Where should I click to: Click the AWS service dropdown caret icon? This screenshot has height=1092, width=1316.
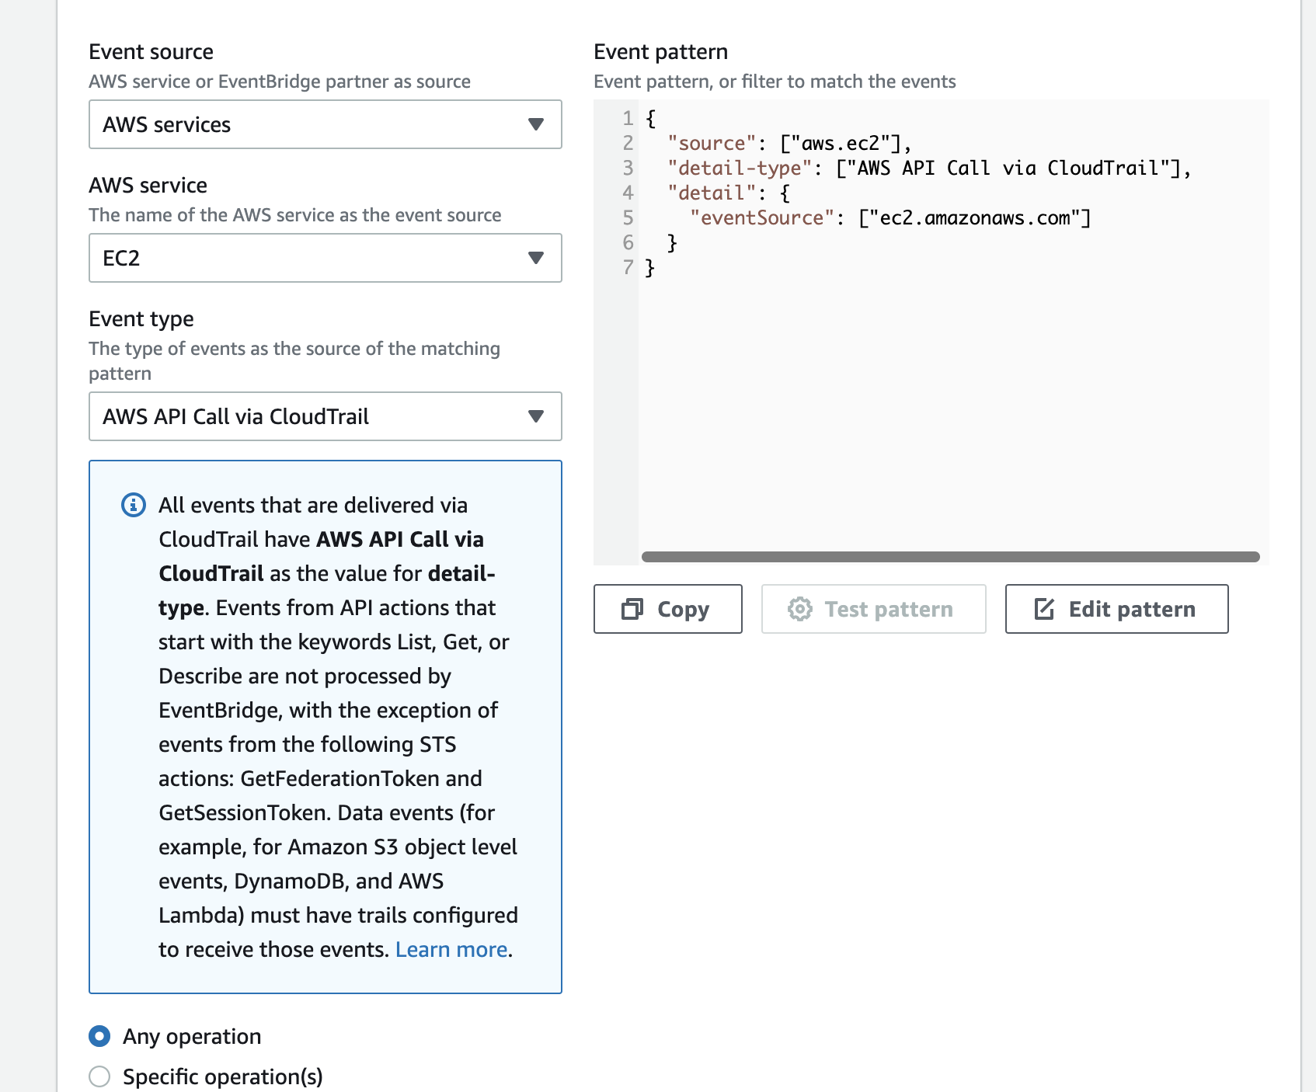(x=536, y=259)
